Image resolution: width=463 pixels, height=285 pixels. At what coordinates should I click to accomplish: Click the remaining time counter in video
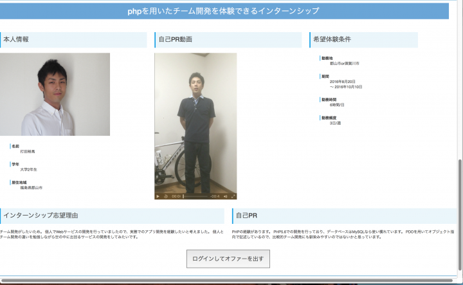(x=215, y=196)
